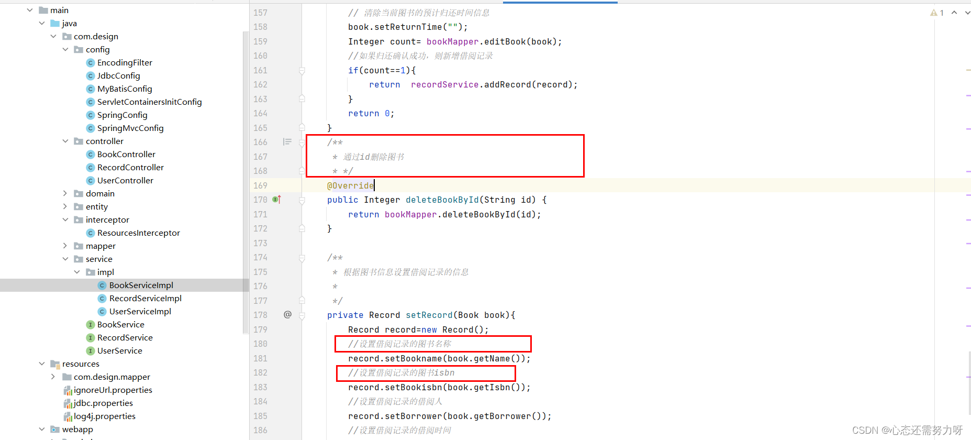This screenshot has width=971, height=440.
Task: Open ResourcesInterceptor class
Action: 138,233
